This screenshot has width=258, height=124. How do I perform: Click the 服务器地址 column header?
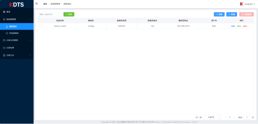click(183, 21)
